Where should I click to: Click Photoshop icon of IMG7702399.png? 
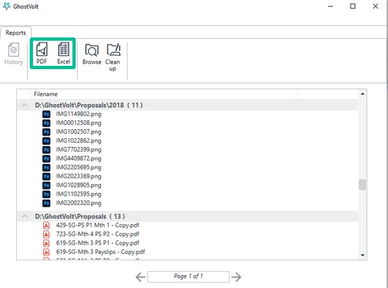(47, 150)
